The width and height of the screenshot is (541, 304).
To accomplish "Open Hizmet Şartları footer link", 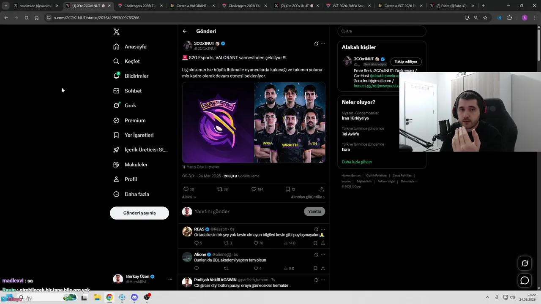I will click(x=351, y=176).
